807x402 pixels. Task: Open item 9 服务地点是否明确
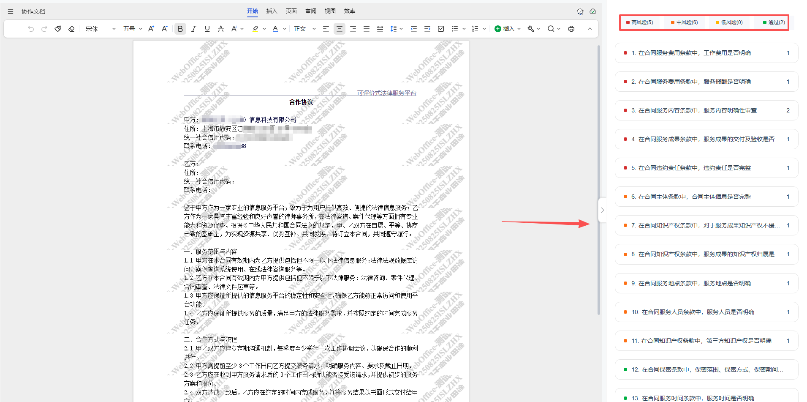(706, 283)
